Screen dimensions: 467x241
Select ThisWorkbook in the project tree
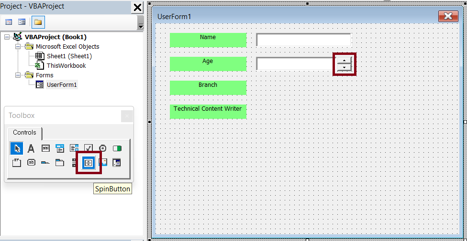[66, 66]
